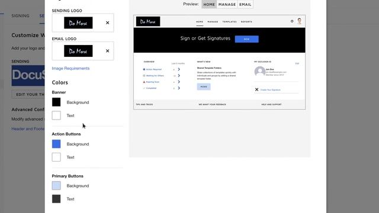Click the Completed overview link

pyautogui.click(x=151, y=88)
